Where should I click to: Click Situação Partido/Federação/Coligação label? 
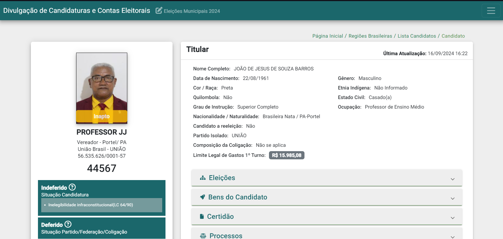click(84, 232)
